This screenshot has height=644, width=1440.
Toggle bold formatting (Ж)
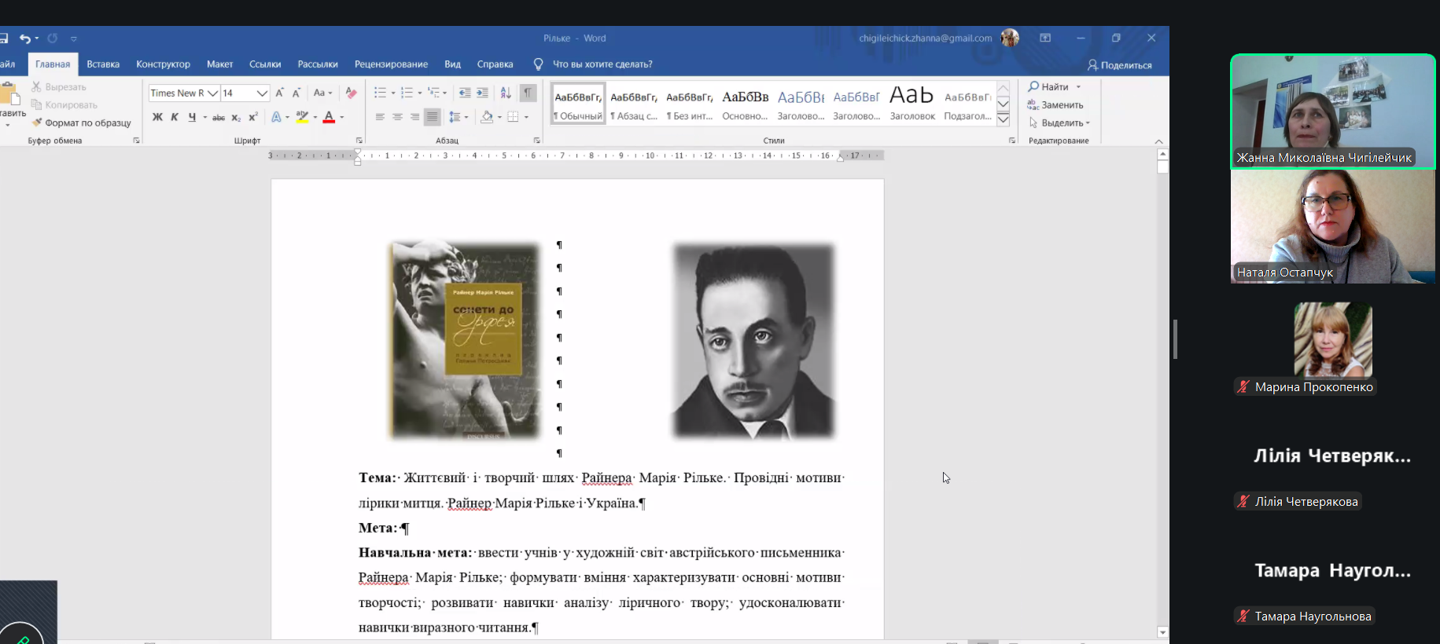click(157, 117)
